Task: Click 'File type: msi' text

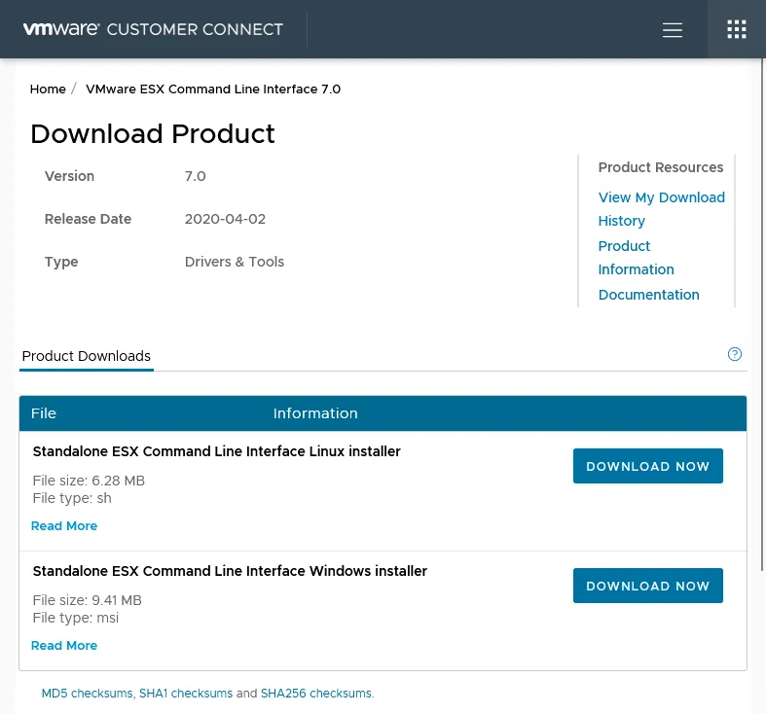Action: click(76, 618)
